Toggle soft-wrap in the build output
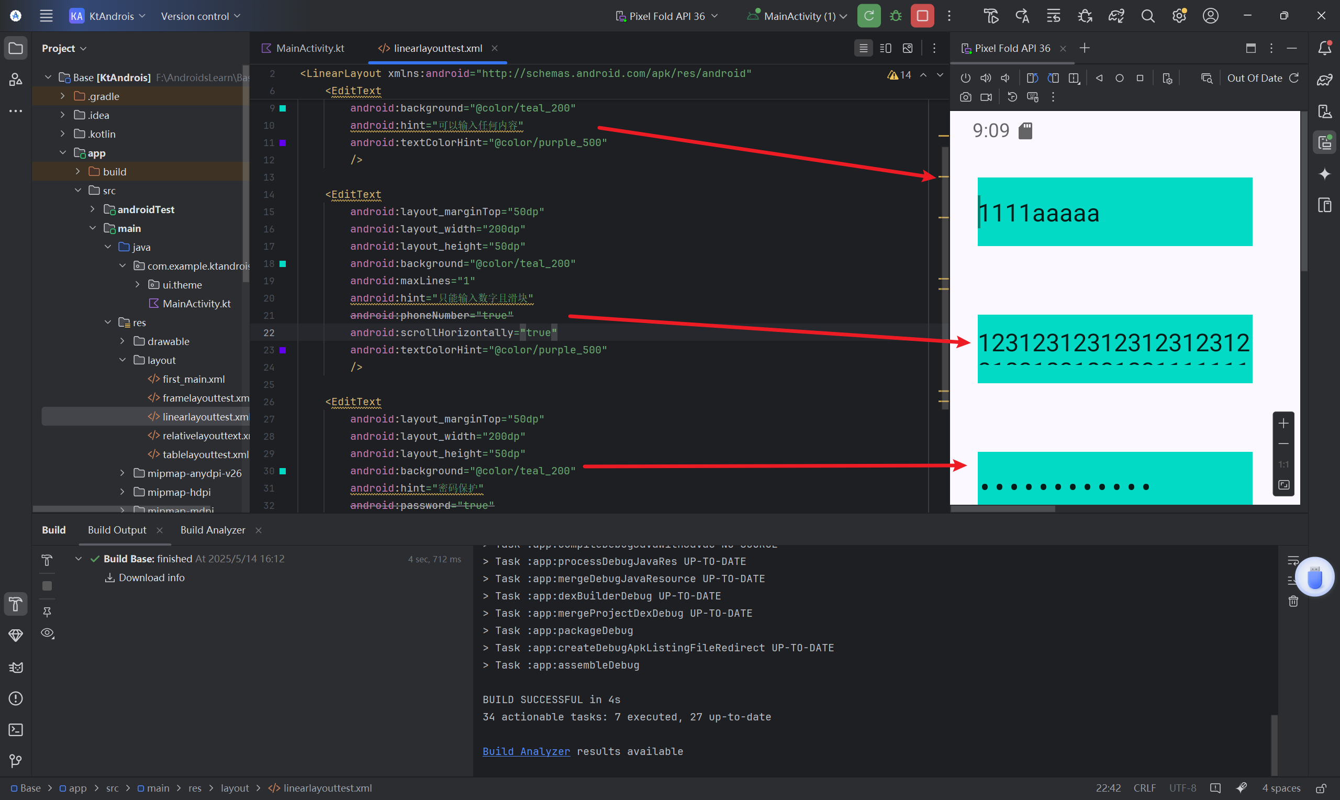The image size is (1340, 800). 1292,561
